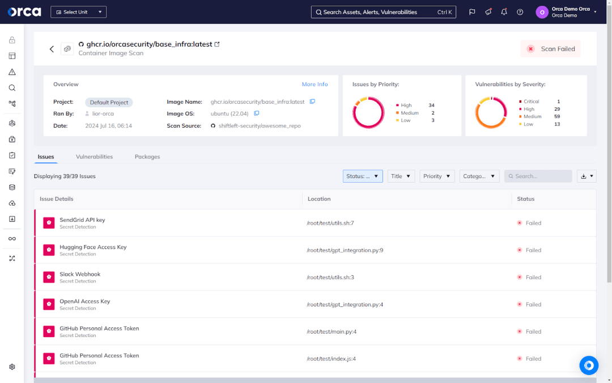Open the magnifier discovery icon in sidebar

[x=12, y=88]
